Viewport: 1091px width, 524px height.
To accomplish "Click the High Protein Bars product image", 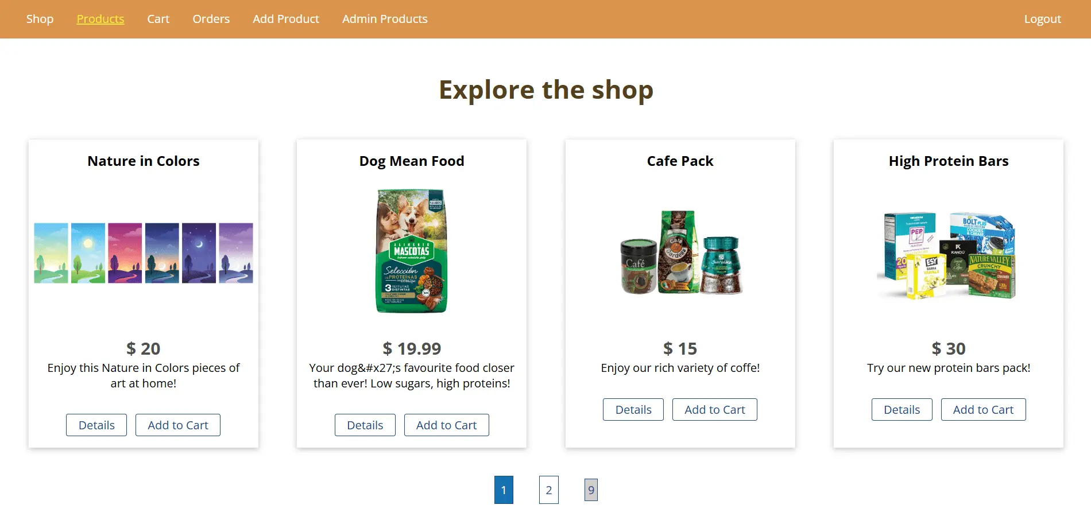I will (x=949, y=255).
